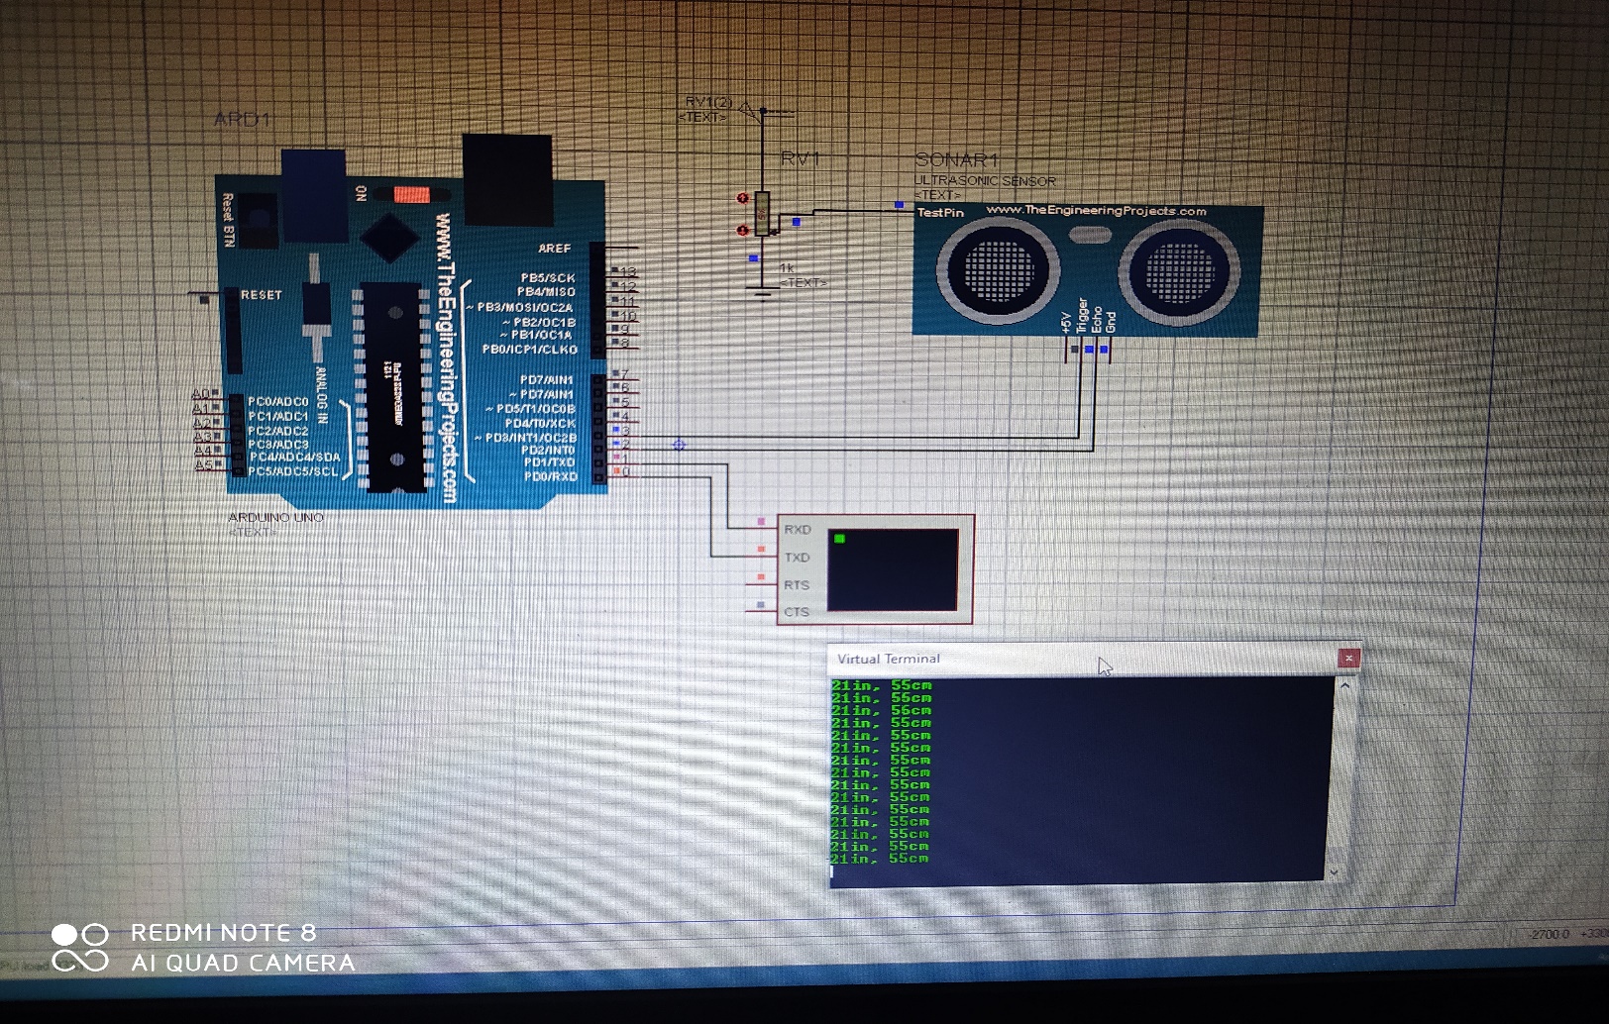This screenshot has width=1609, height=1024.
Task: Click RV1 potentiometer's red down arrow
Action: pyautogui.click(x=742, y=231)
